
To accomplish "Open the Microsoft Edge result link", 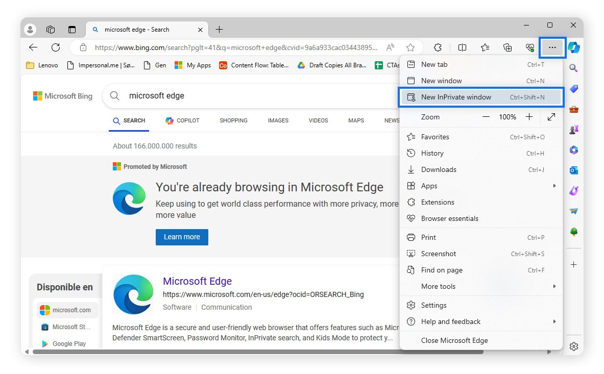I will [197, 281].
